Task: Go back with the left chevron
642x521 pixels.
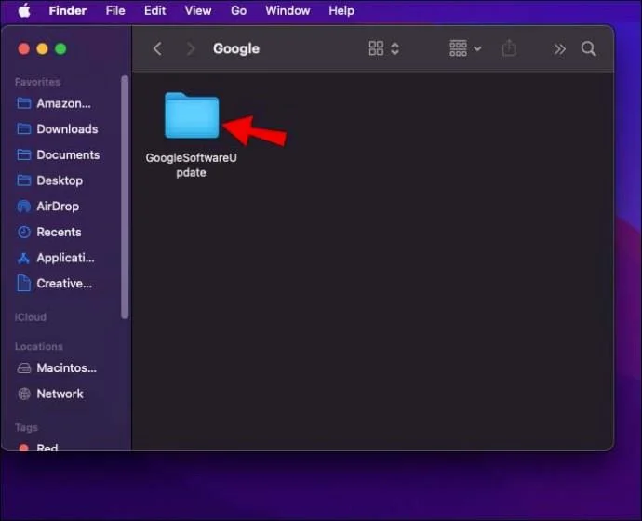Action: [x=157, y=48]
